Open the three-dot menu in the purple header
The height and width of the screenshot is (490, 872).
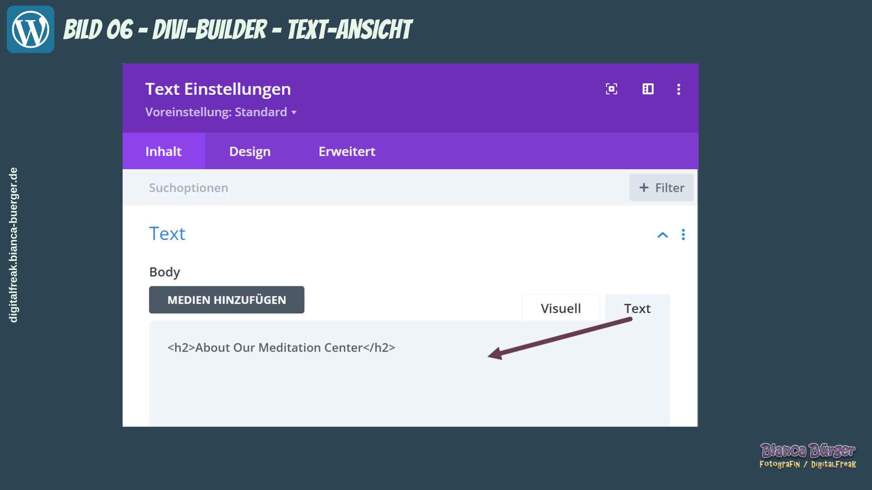click(x=679, y=89)
